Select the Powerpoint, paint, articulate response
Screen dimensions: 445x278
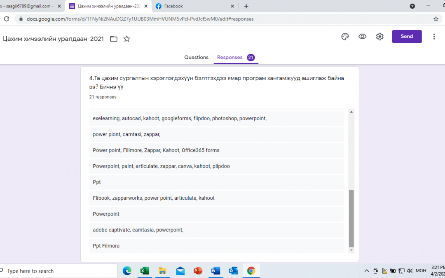(217, 166)
